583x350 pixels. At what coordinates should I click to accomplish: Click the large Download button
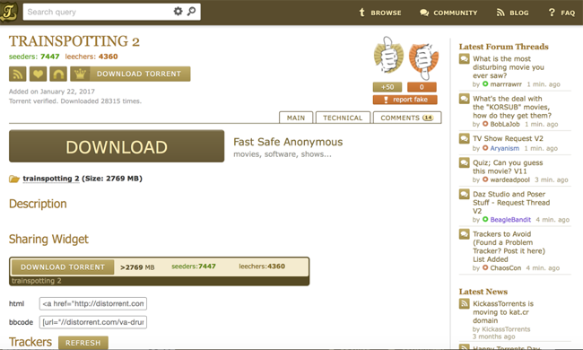click(117, 146)
